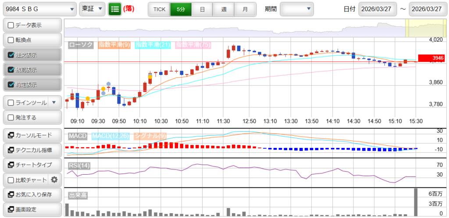The height and width of the screenshot is (218, 449).
Task: Open the 東証 market dropdown
Action: (x=92, y=9)
